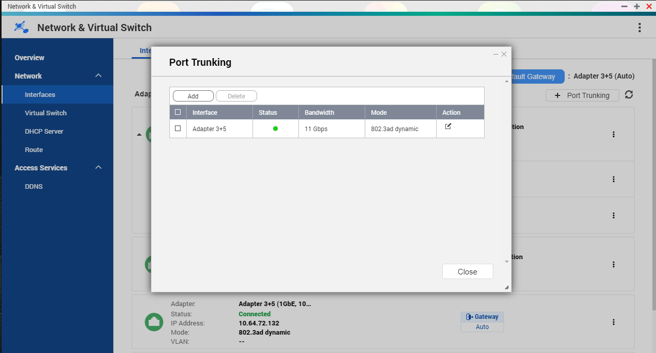Click the Network & Virtual Switch header icon

coord(20,27)
